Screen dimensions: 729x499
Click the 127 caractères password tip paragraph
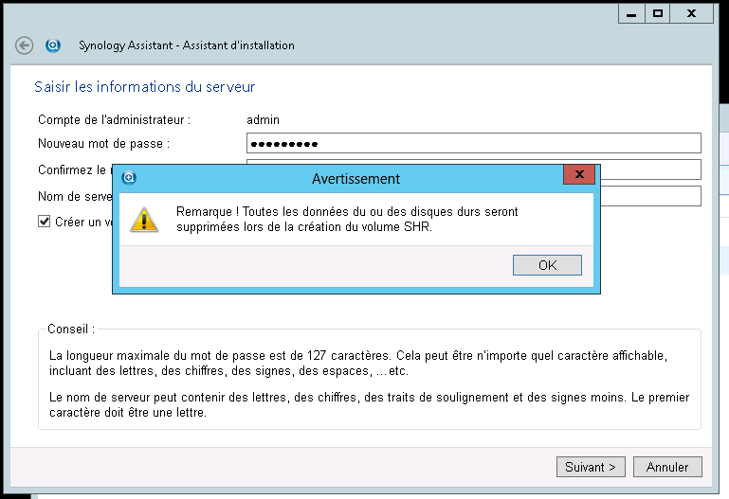pyautogui.click(x=358, y=363)
